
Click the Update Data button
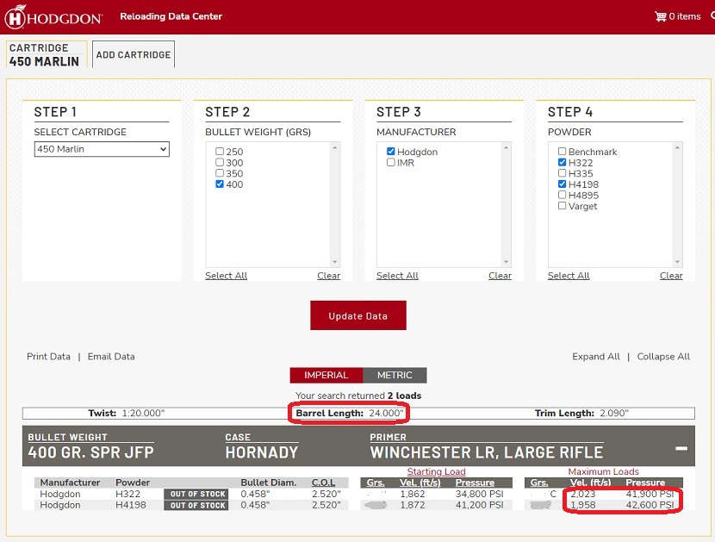(x=358, y=315)
